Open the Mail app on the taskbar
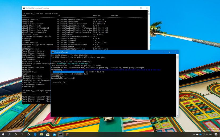 coord(54,135)
